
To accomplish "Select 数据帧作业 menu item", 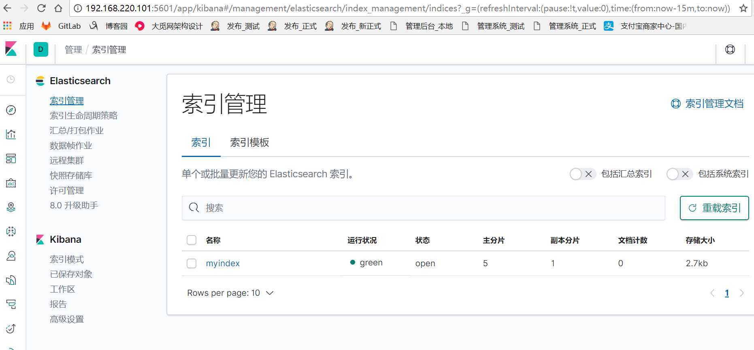I will [71, 146].
